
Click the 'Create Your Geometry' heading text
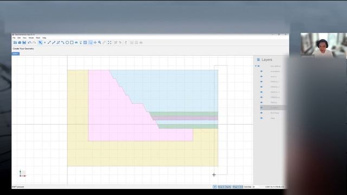point(23,49)
